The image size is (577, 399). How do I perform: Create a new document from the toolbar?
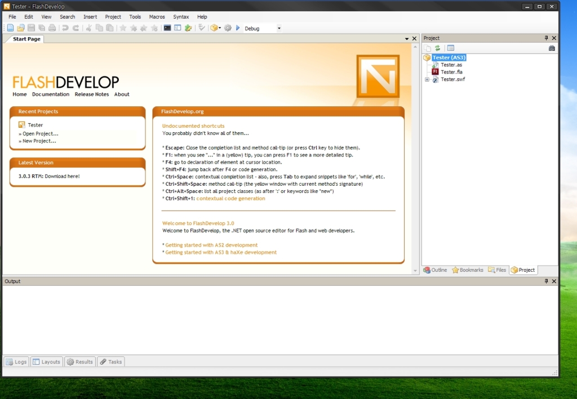pyautogui.click(x=10, y=28)
